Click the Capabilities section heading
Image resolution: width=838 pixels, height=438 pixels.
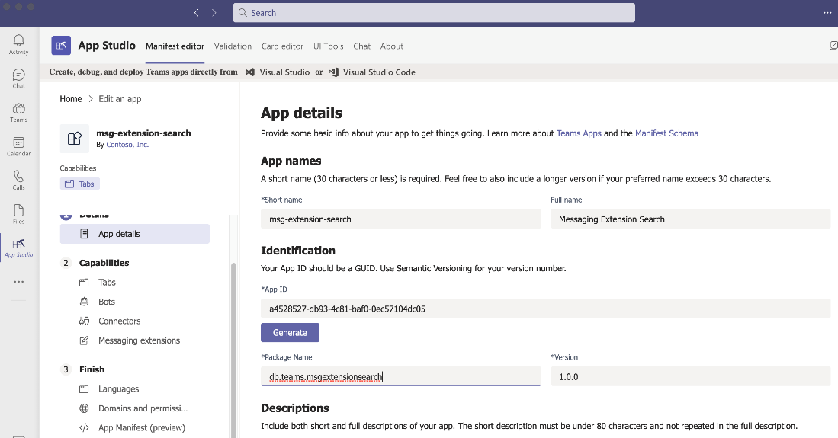tap(104, 263)
